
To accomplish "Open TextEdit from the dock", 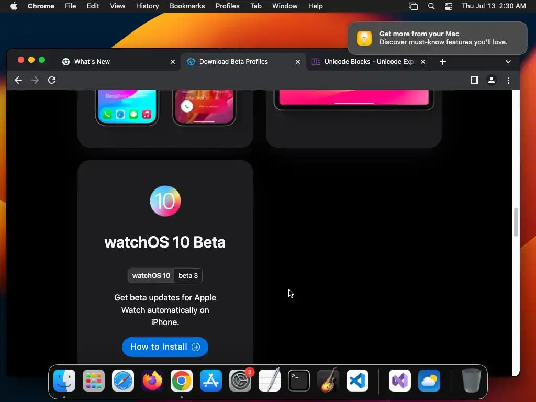I will (x=270, y=381).
